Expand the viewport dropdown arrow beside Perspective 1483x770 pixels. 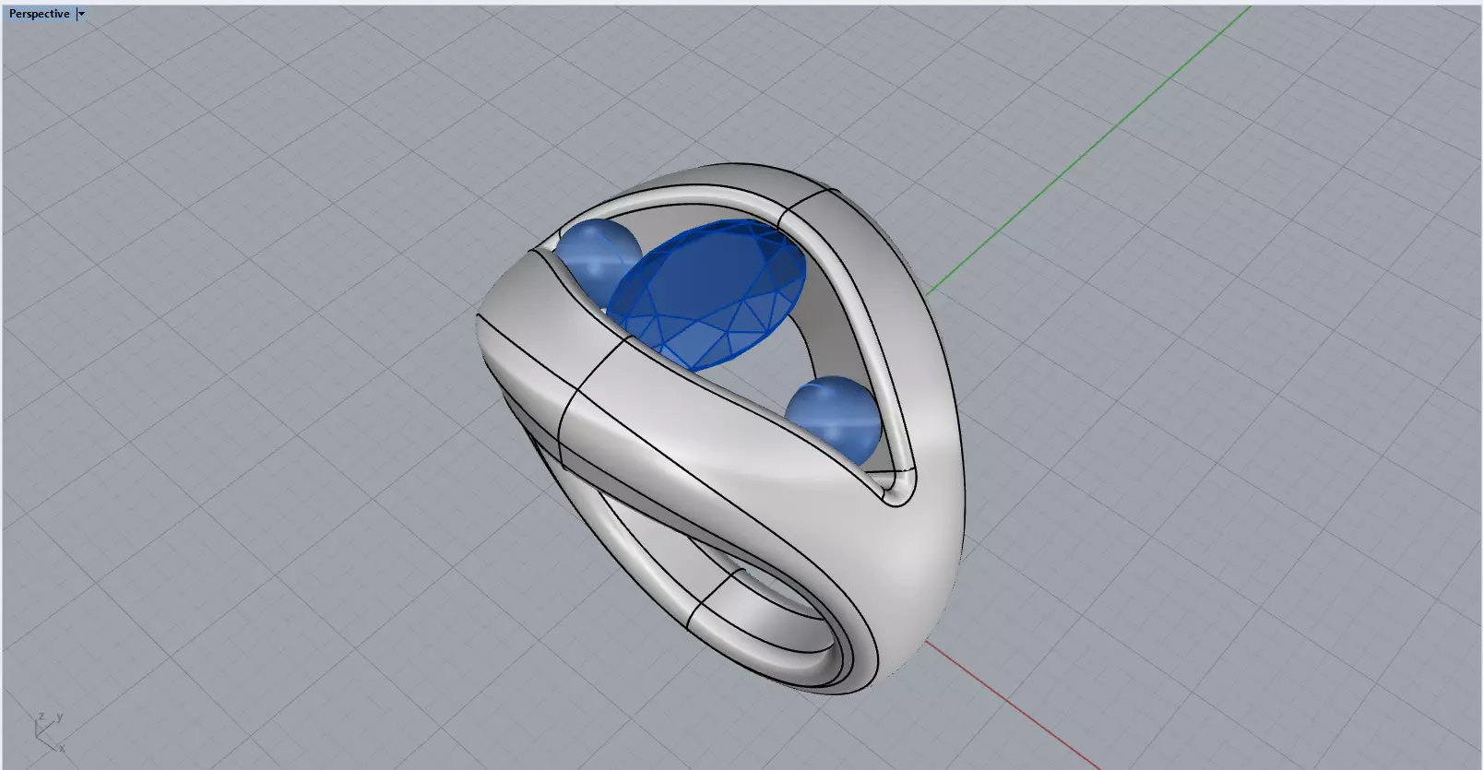pyautogui.click(x=81, y=14)
